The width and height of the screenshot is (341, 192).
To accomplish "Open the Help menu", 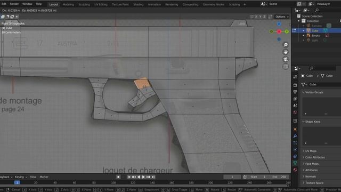I will [x=39, y=4].
